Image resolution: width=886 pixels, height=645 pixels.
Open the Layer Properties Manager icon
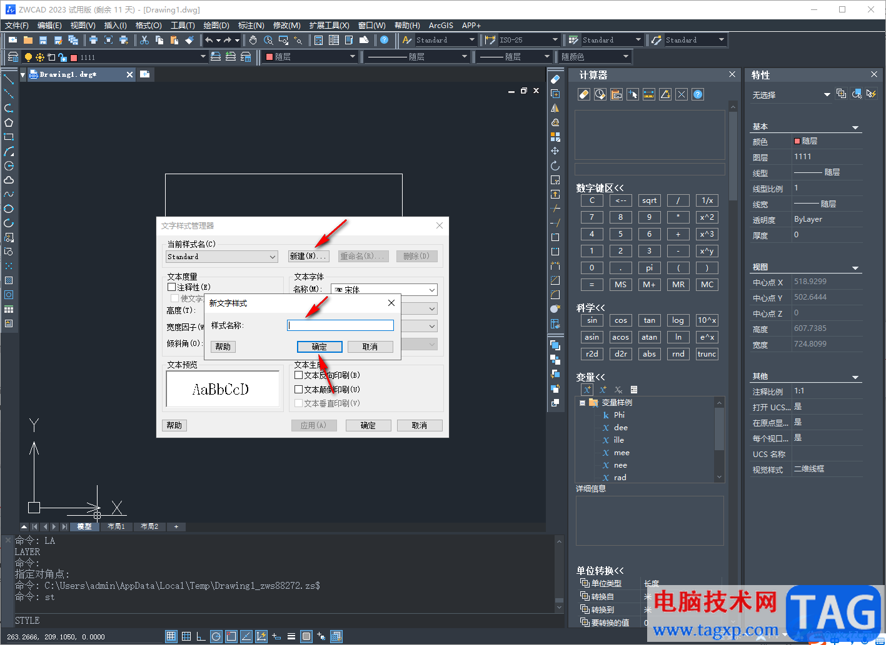click(x=13, y=57)
